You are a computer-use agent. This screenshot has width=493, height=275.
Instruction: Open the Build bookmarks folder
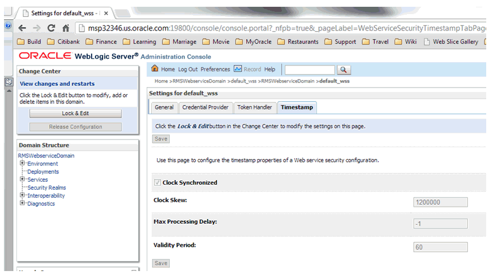29,42
